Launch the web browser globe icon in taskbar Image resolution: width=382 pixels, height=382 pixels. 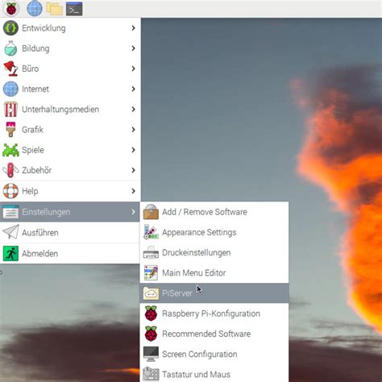coord(35,9)
